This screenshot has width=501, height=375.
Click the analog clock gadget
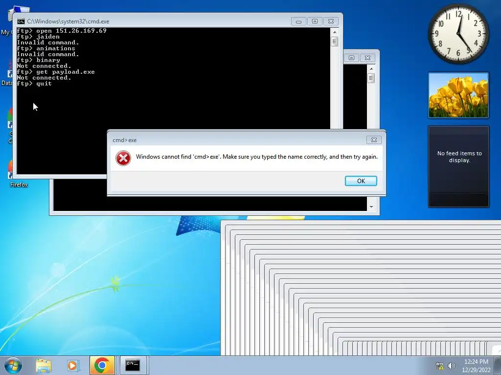(458, 33)
